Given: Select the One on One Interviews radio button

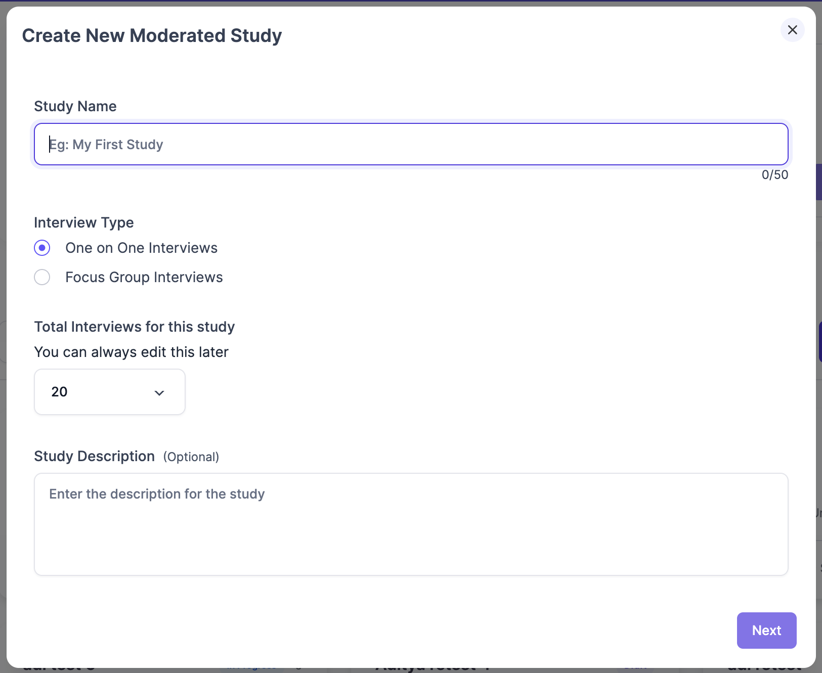Looking at the screenshot, I should pyautogui.click(x=42, y=248).
